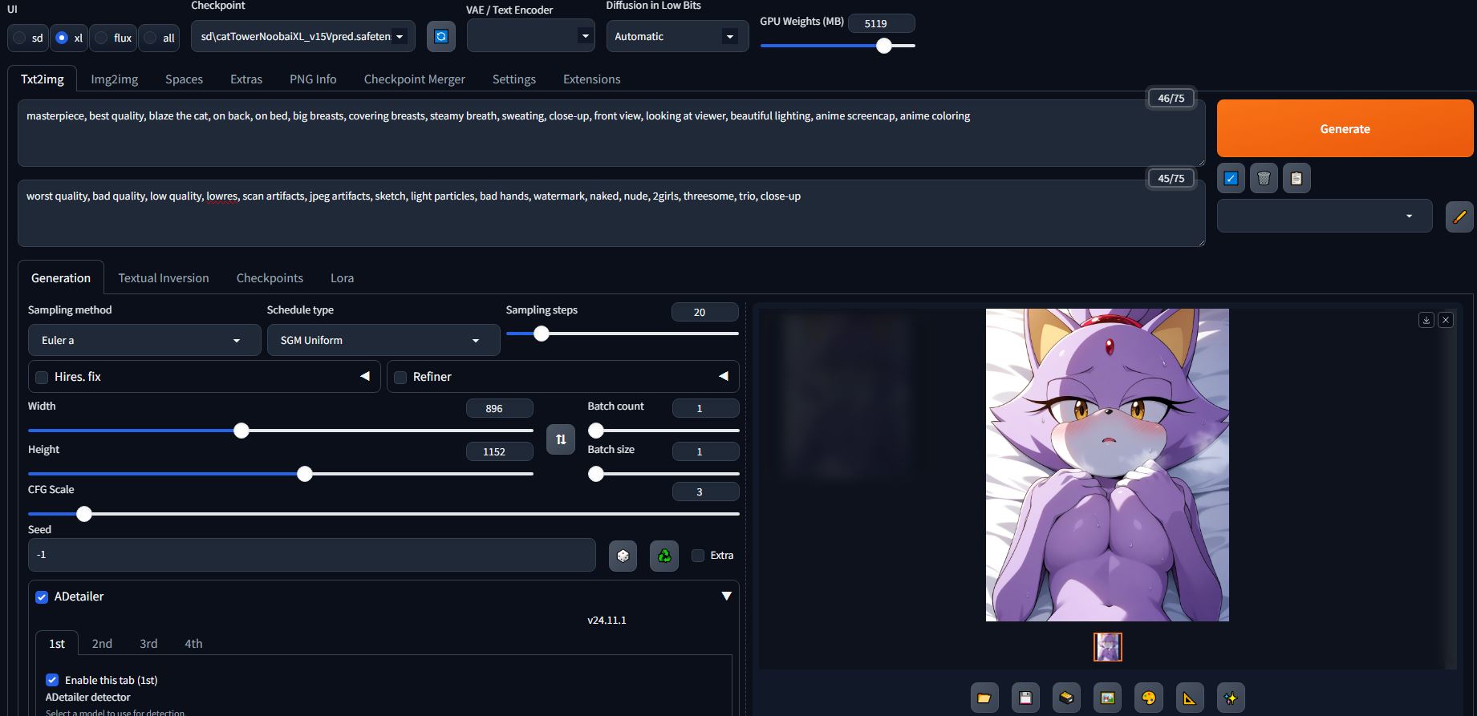Open the Lora tab

point(342,278)
